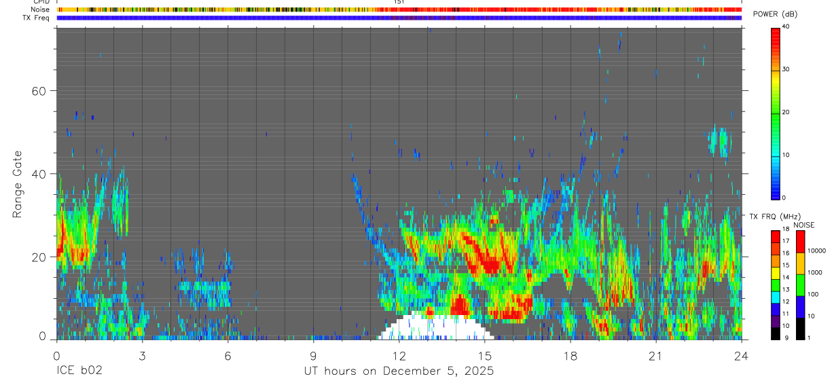The height and width of the screenshot is (385, 834).
Task: Click the 10000 label on the NOISE legend
Action: coord(817,251)
